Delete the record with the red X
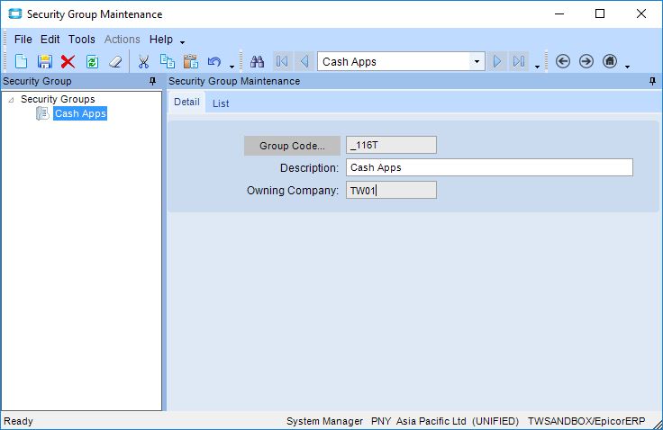Image resolution: width=663 pixels, height=430 pixels. 68,62
